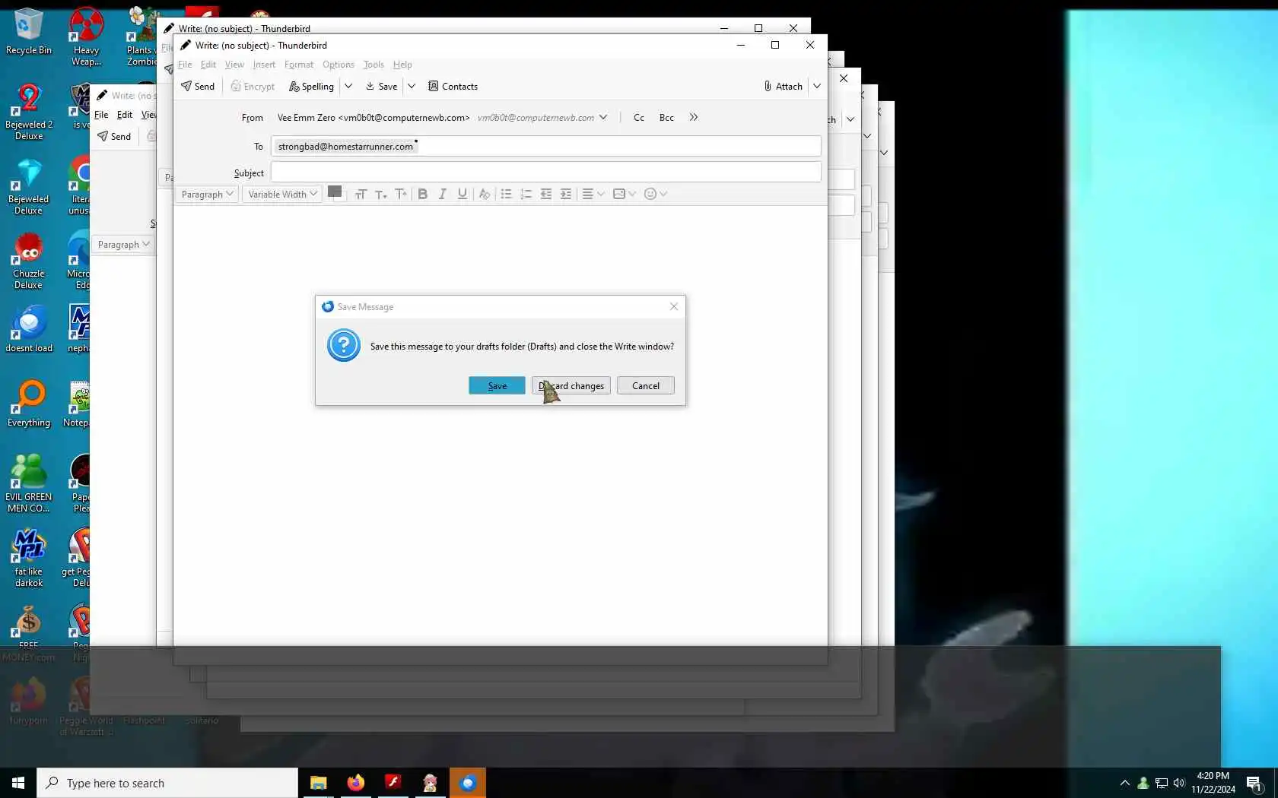
Task: Open the Edit menu of front window
Action: click(208, 65)
